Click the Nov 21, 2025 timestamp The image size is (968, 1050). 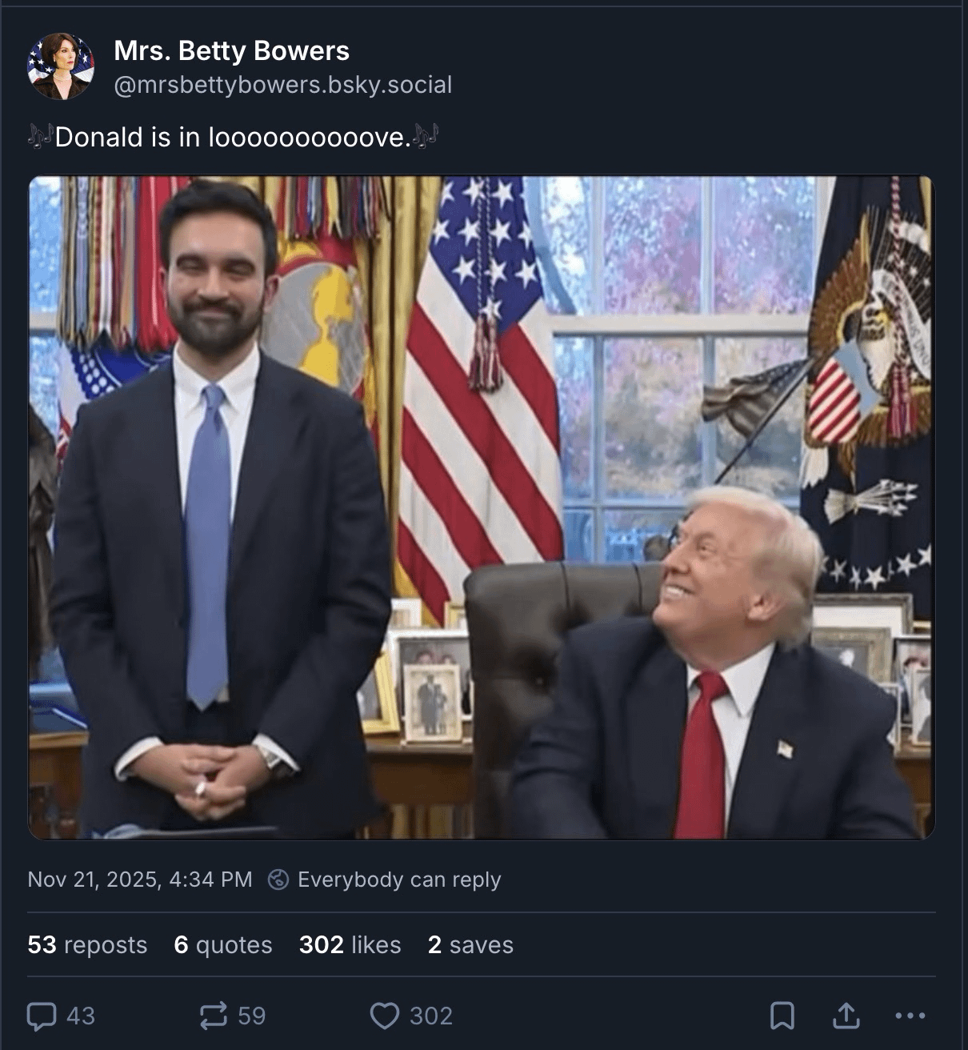(140, 880)
